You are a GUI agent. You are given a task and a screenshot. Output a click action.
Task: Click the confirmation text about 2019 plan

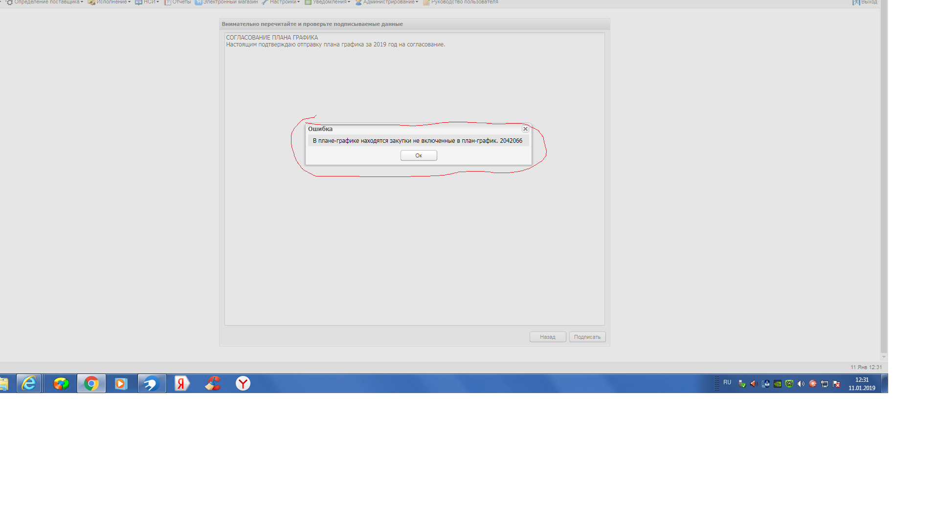click(x=335, y=44)
